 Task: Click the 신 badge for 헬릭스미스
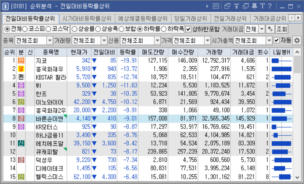click(21, 177)
